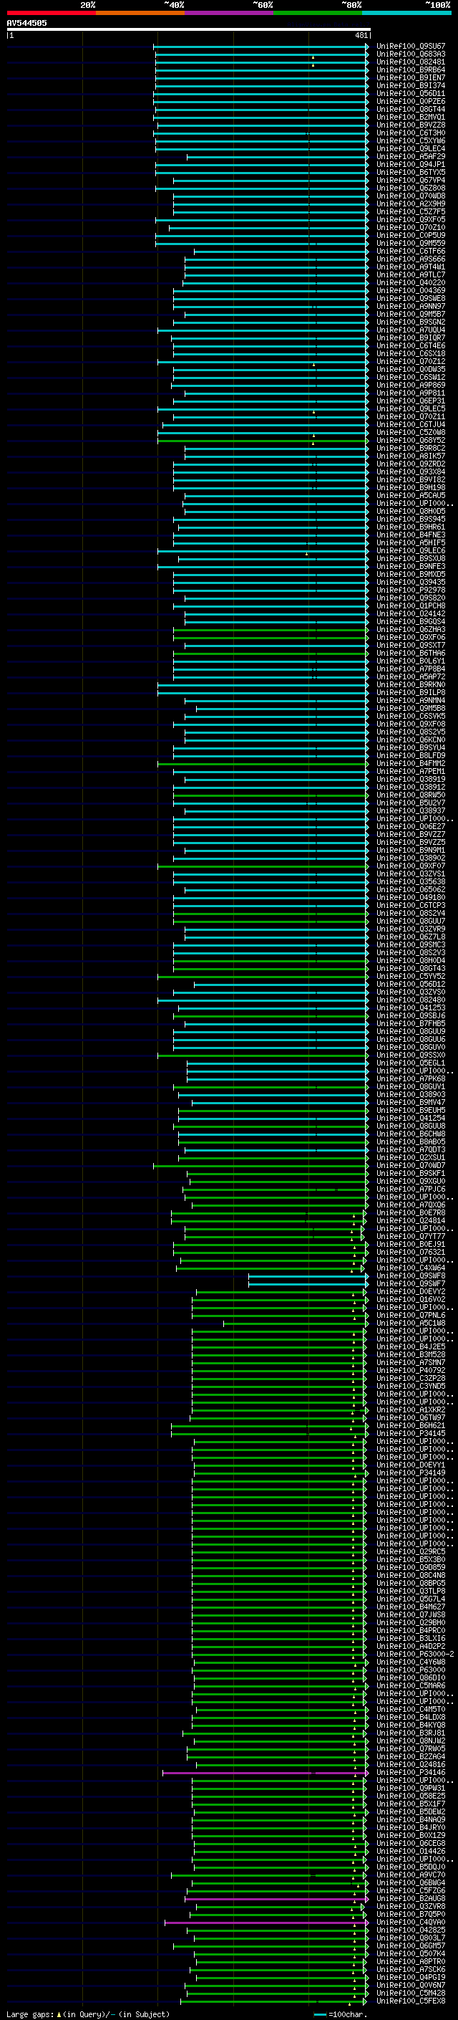The image size is (458, 2020).
Task: Open hit UniRef100_Q38903
Action: pos(411,1096)
